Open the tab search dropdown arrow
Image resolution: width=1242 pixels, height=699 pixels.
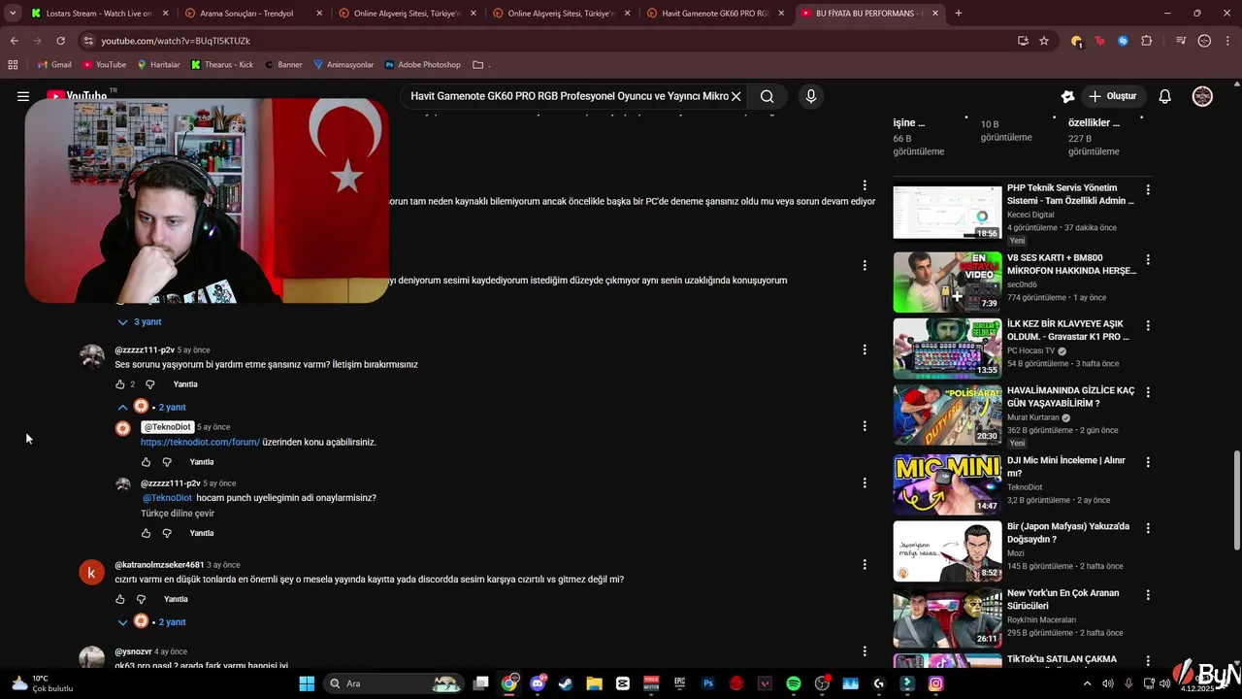point(13,13)
